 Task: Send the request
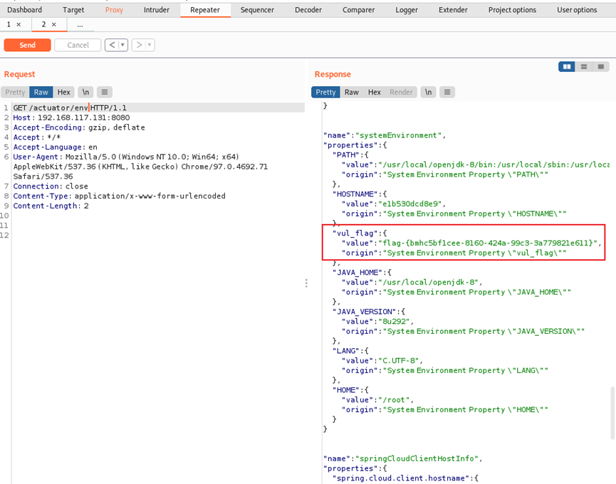(x=28, y=45)
